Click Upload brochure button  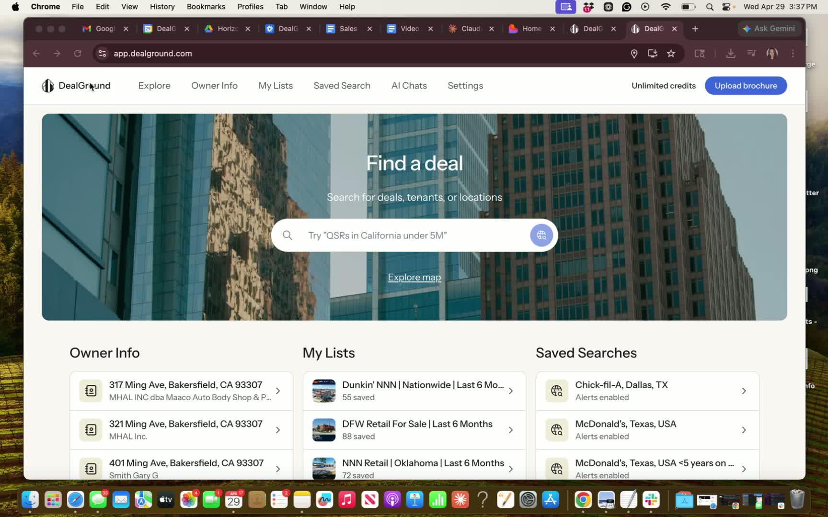tap(746, 86)
